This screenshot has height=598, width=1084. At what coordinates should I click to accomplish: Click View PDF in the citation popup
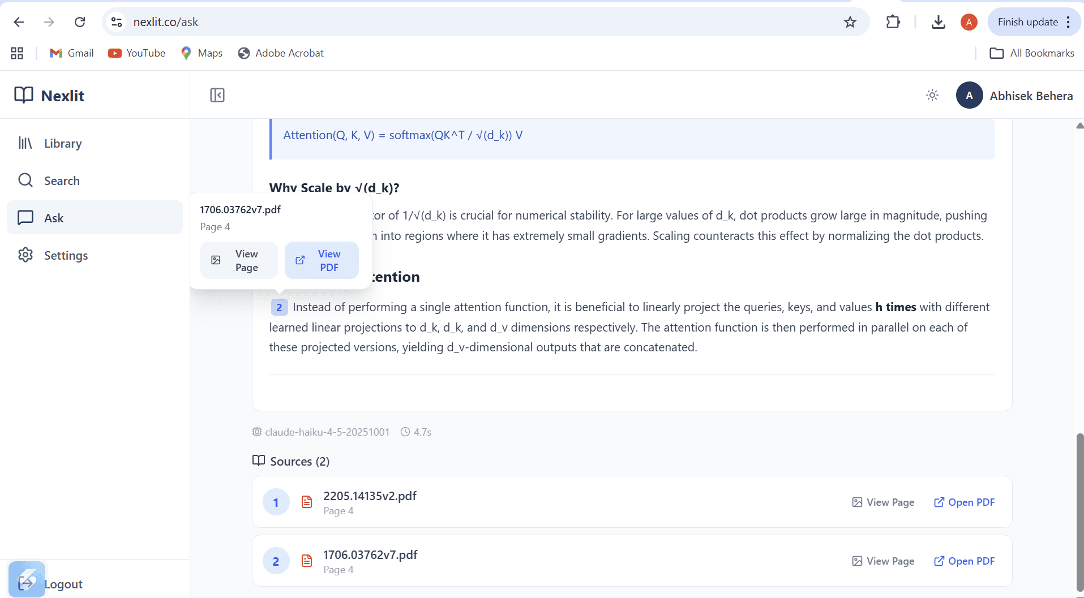click(322, 260)
